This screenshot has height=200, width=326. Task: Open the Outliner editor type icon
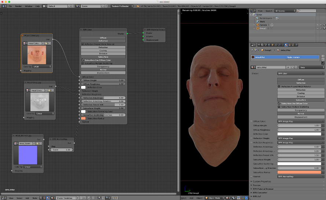coord(253,11)
